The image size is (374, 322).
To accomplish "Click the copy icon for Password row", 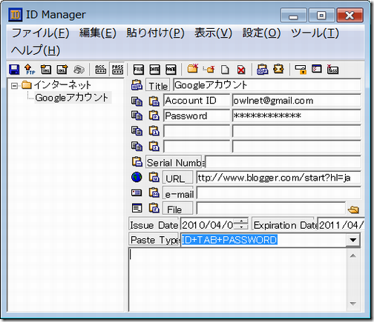I will [137, 115].
